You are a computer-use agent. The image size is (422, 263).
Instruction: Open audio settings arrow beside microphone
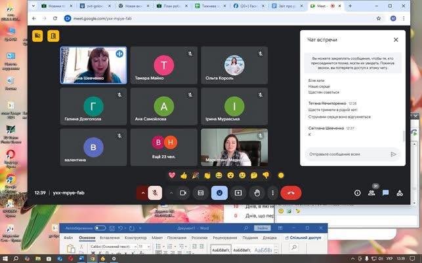143,193
